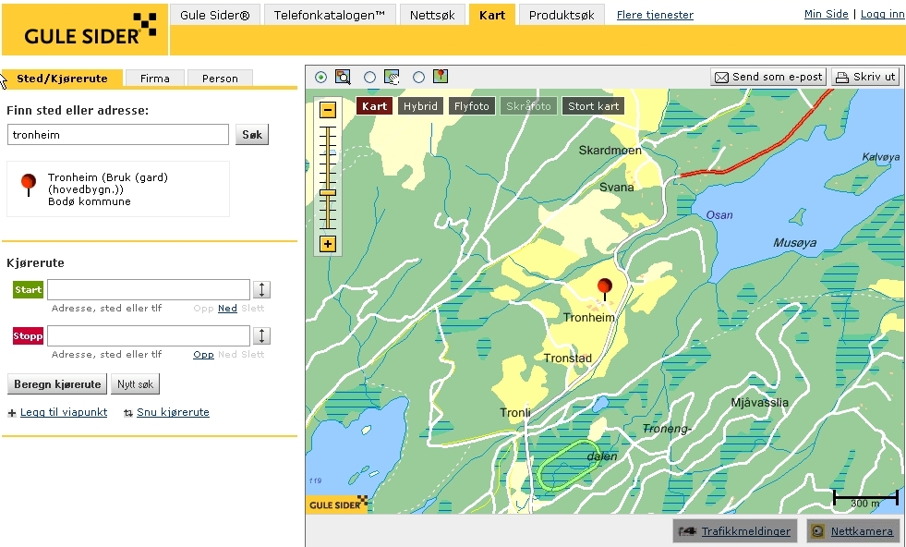Image resolution: width=906 pixels, height=547 pixels.
Task: Click Skriv ut to print the map
Action: 865,77
